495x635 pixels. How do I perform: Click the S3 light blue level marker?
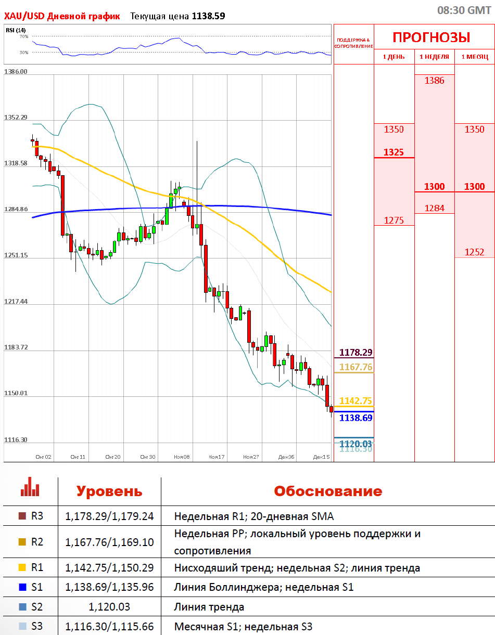click(22, 626)
